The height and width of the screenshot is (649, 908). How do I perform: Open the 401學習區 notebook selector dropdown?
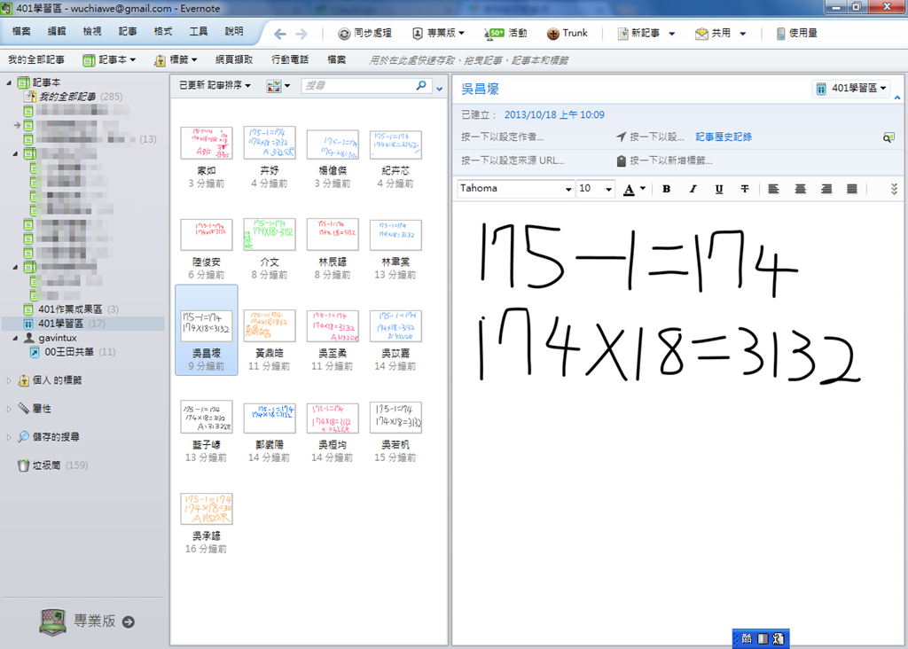(x=851, y=89)
